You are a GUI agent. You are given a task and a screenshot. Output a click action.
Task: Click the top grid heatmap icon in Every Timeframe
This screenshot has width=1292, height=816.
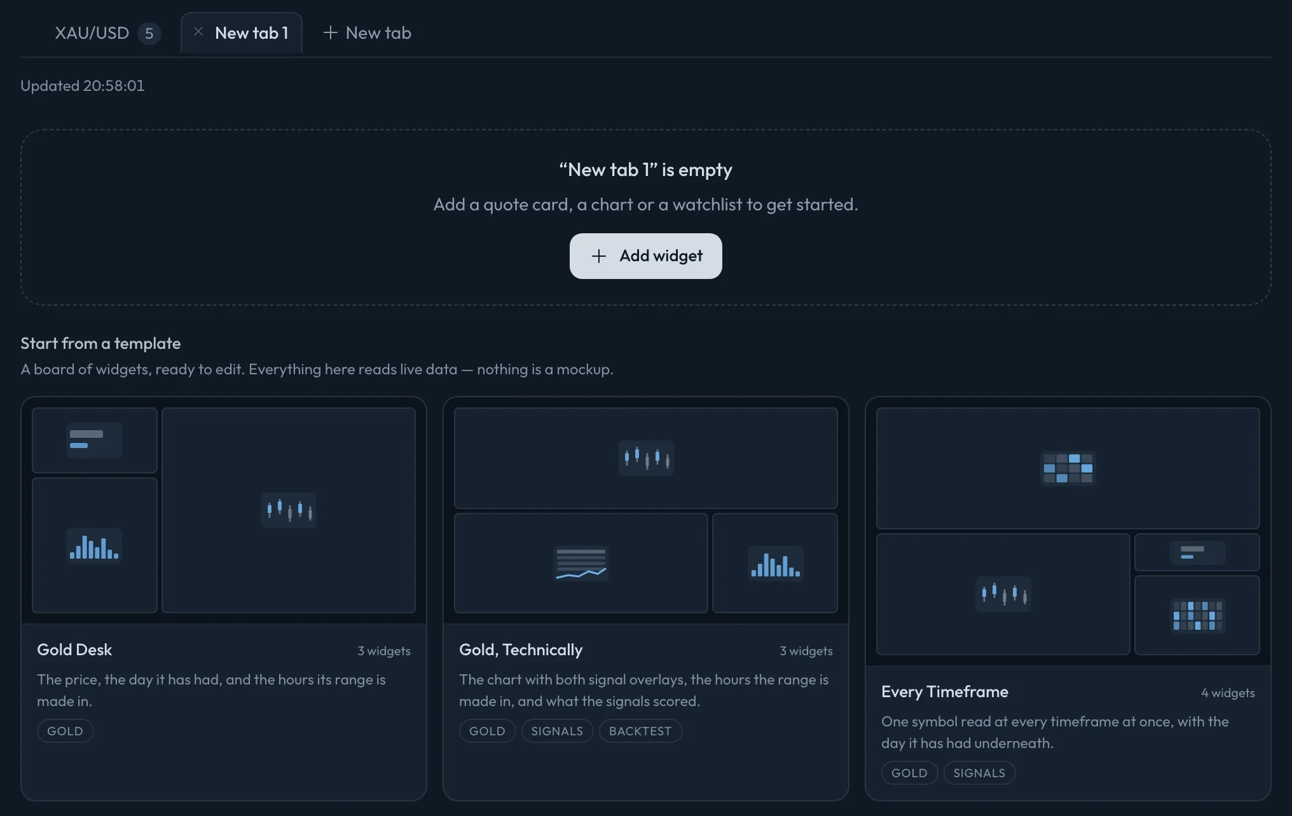(x=1068, y=468)
